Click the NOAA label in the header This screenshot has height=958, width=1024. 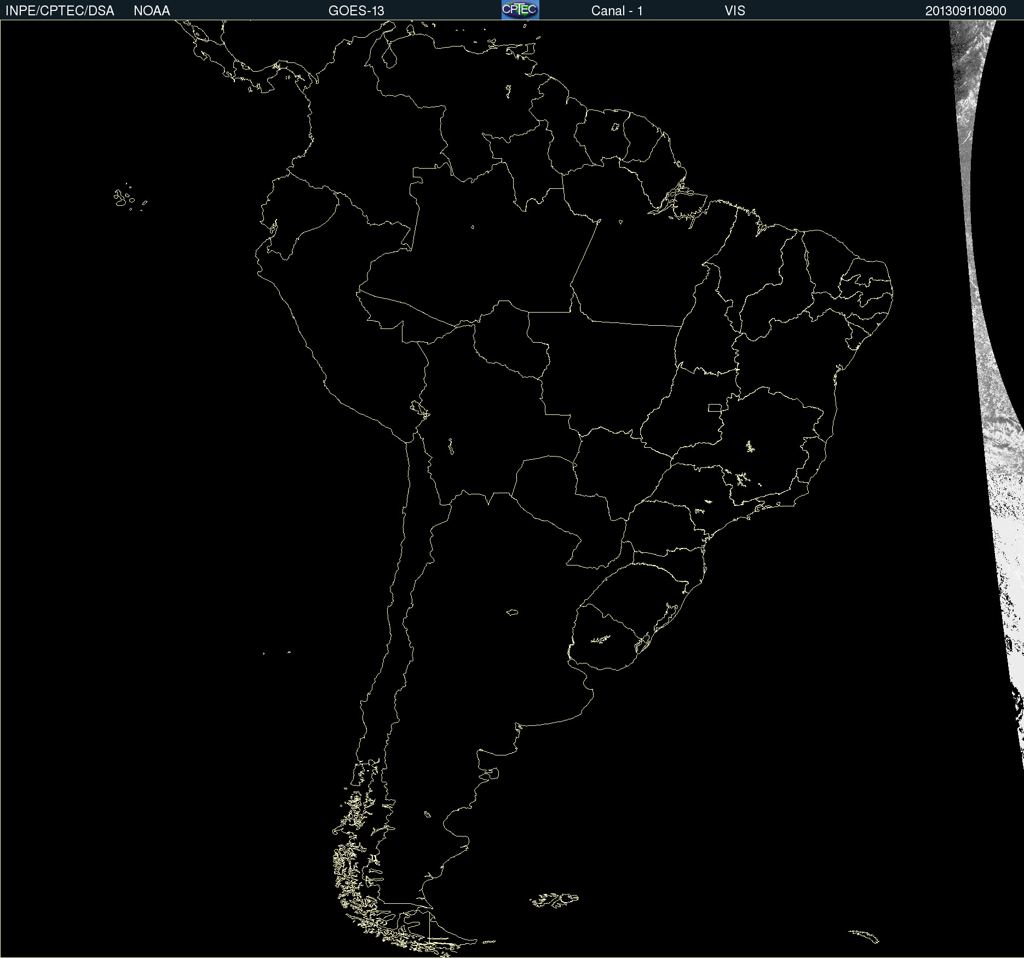tap(152, 11)
